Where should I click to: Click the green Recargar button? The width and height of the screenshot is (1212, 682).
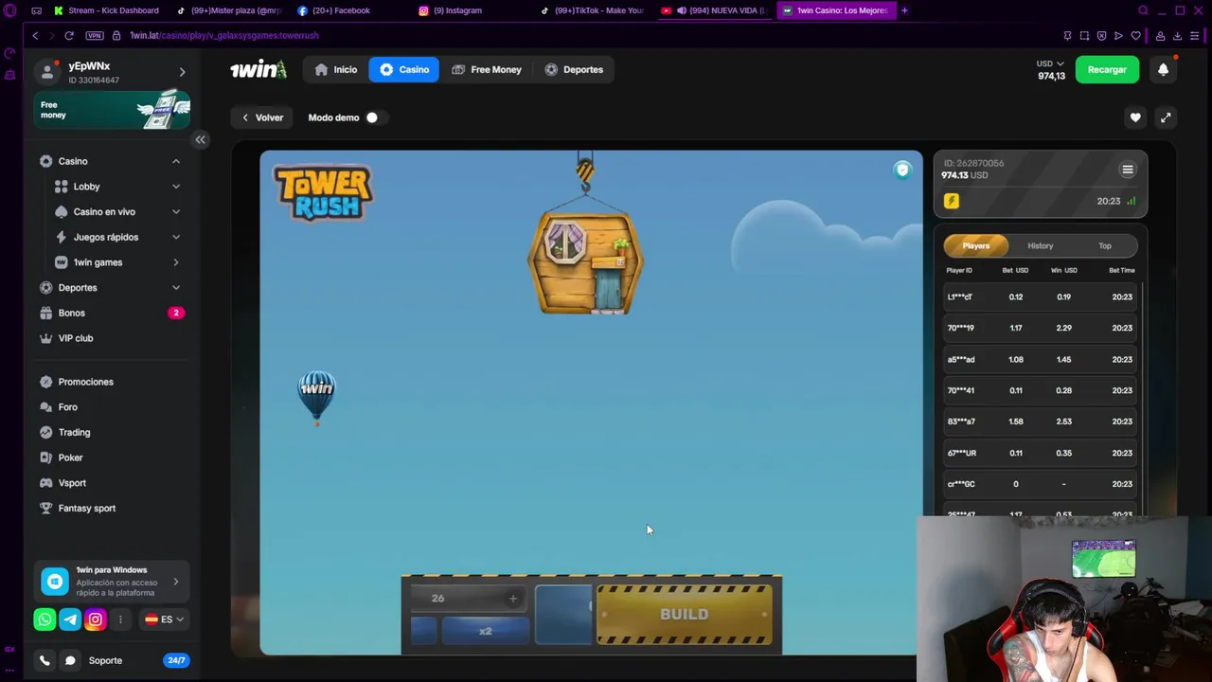[x=1107, y=69]
